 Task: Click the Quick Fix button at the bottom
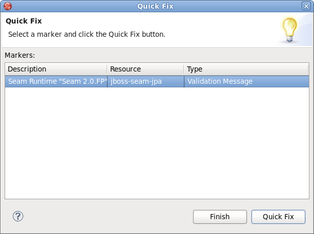(278, 217)
